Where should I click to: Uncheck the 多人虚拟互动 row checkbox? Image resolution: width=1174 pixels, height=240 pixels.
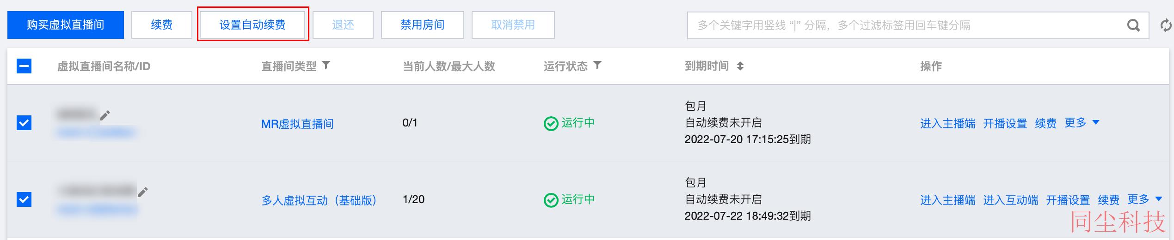(x=24, y=199)
